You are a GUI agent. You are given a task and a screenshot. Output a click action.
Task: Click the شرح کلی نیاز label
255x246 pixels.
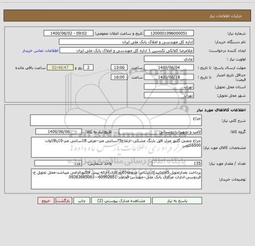click(234, 121)
